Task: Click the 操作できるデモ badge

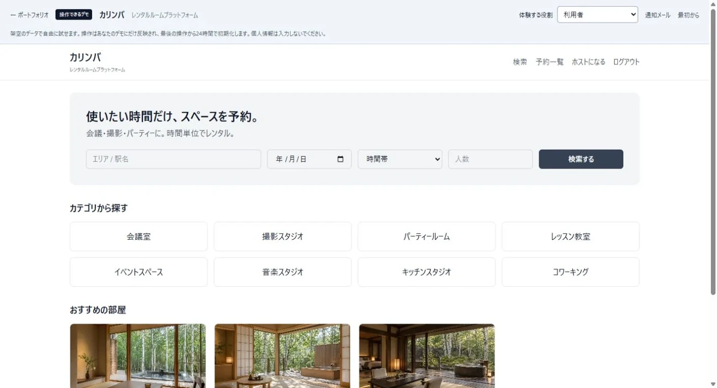Action: tap(74, 14)
